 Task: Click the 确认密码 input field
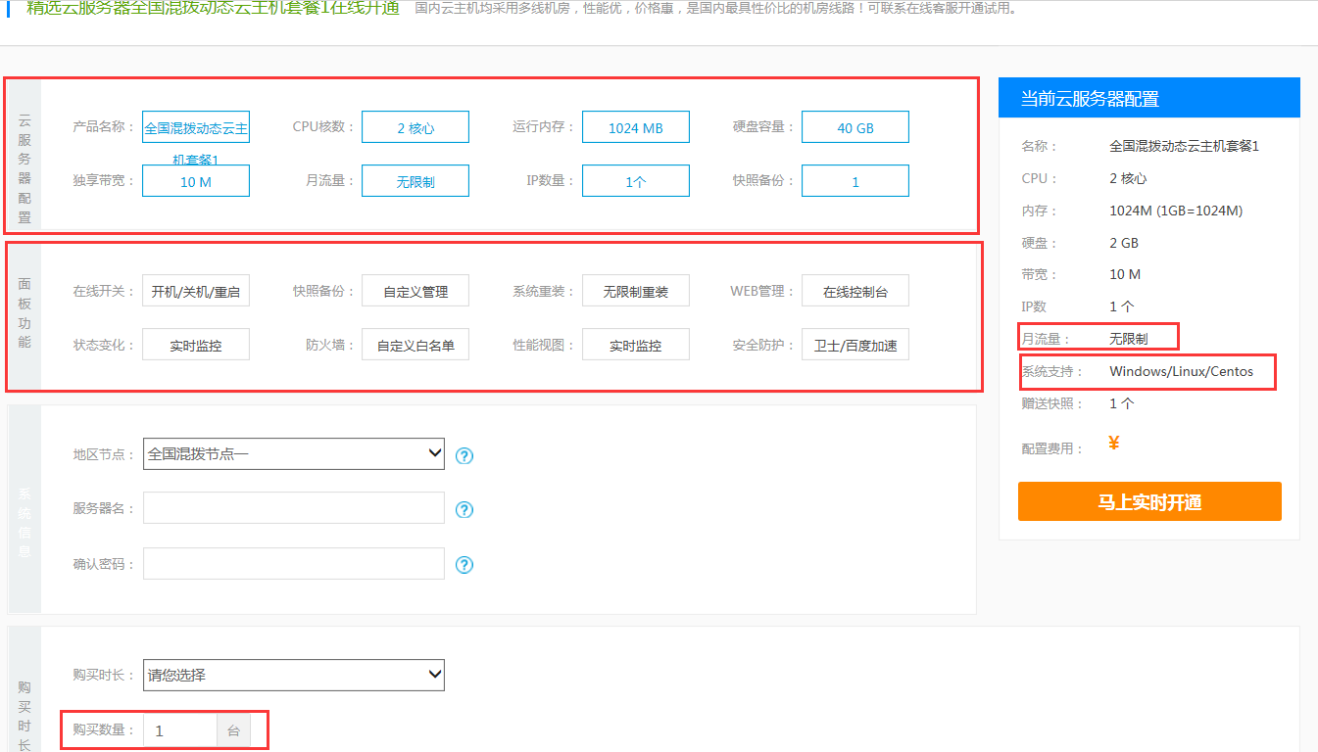294,563
